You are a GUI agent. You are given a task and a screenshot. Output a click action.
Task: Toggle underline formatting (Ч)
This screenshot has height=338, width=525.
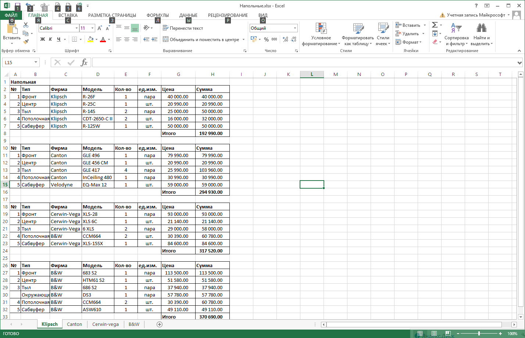coord(59,39)
